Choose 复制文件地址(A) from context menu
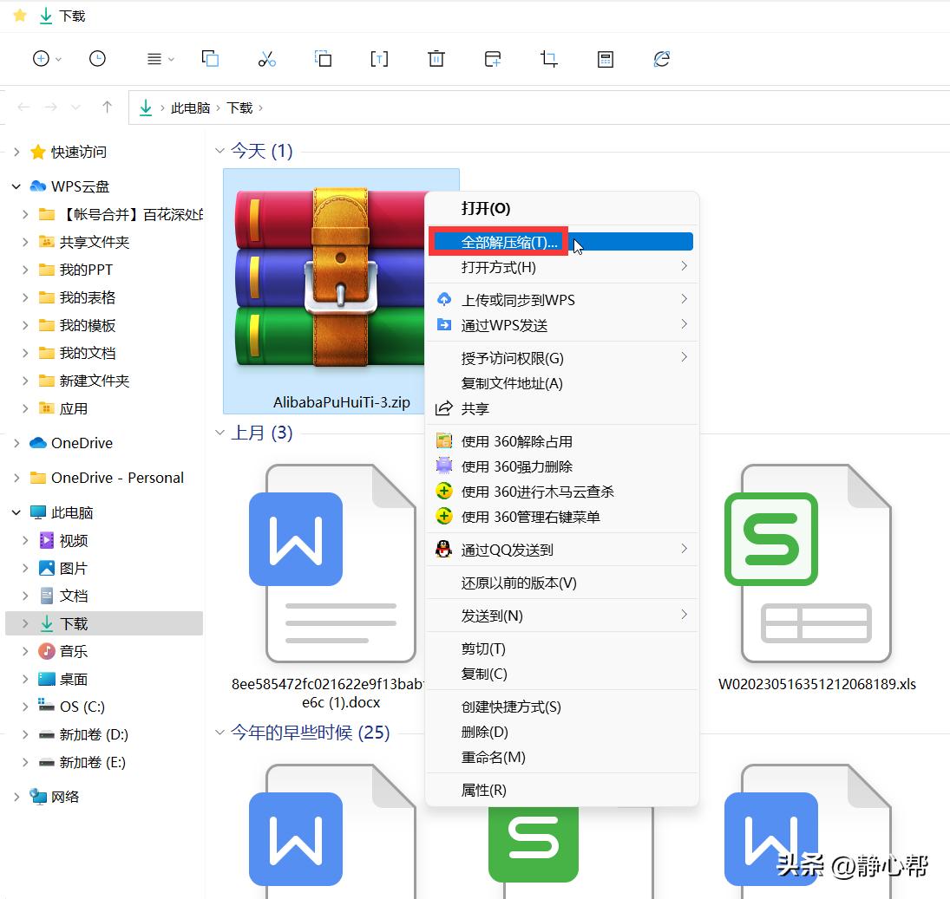950x899 pixels. 561,383
